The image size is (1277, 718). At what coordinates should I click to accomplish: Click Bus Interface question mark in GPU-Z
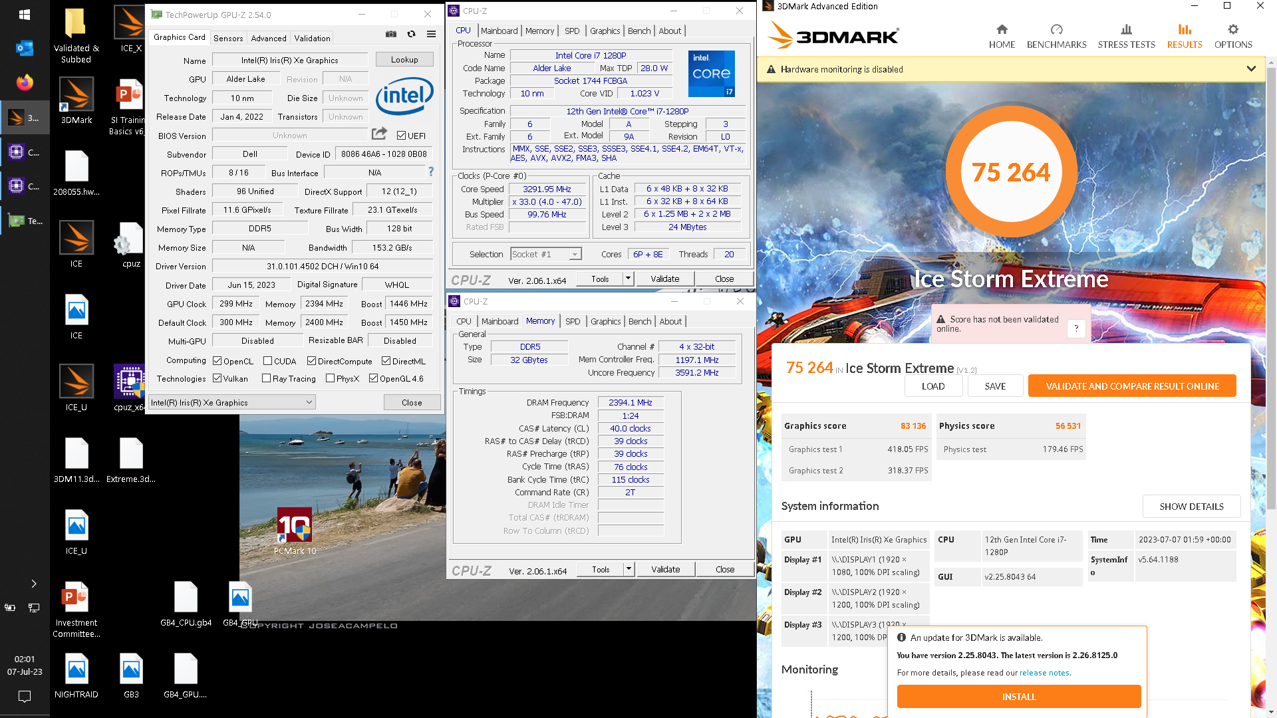[x=431, y=172]
